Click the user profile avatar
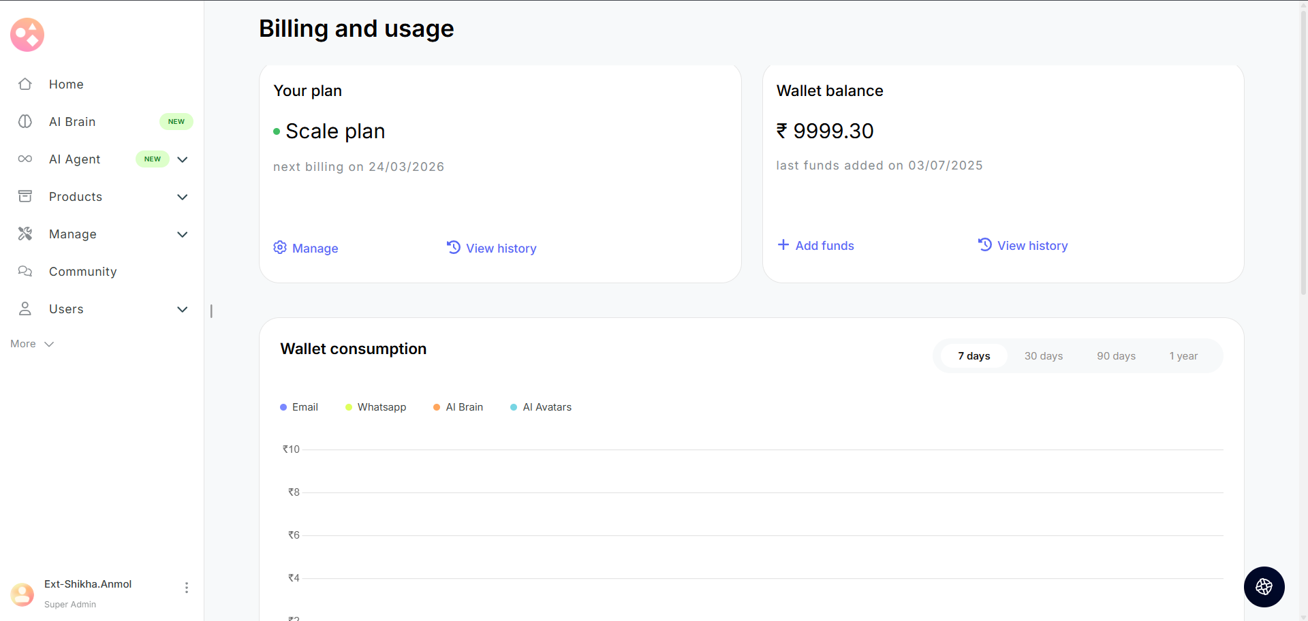This screenshot has height=621, width=1308. (22, 594)
